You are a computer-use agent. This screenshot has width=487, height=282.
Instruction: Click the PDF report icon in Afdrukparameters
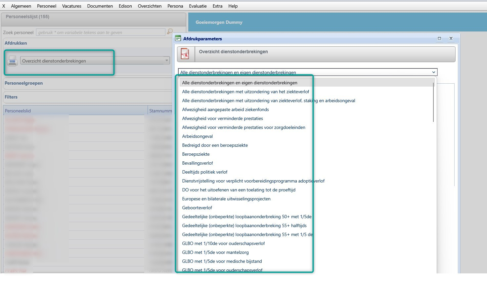coord(185,54)
